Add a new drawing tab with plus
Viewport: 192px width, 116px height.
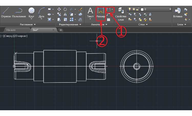tap(61, 30)
